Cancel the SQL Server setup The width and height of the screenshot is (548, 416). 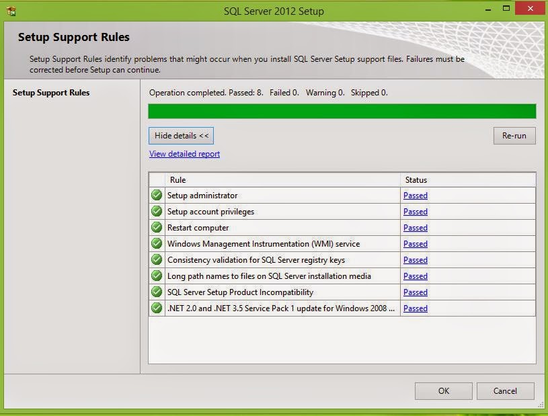[x=505, y=391]
